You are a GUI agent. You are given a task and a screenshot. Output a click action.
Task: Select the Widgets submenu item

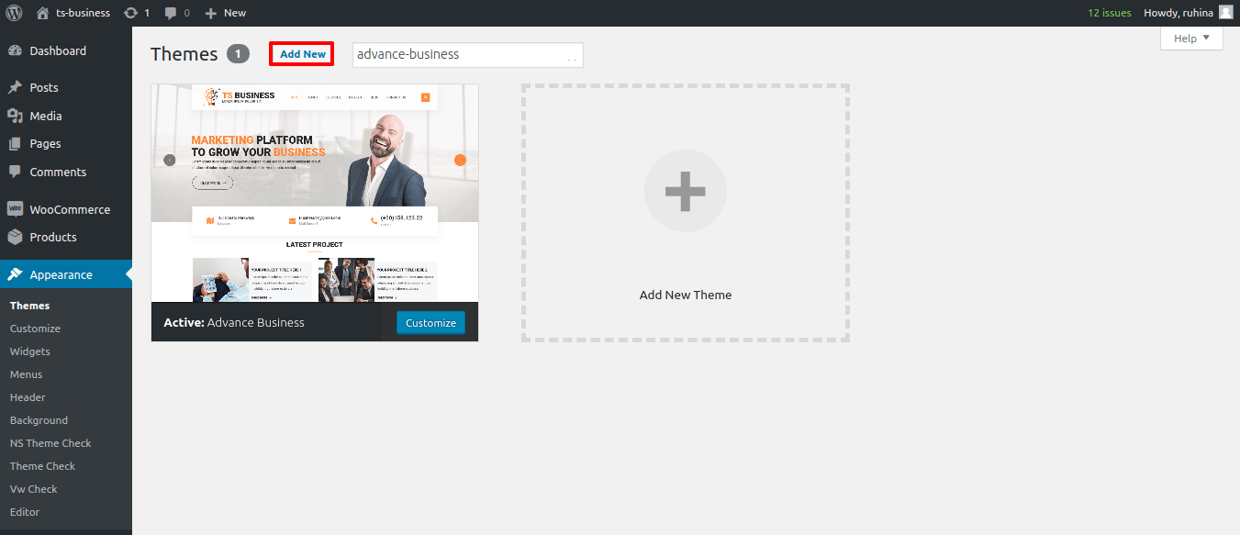(30, 351)
